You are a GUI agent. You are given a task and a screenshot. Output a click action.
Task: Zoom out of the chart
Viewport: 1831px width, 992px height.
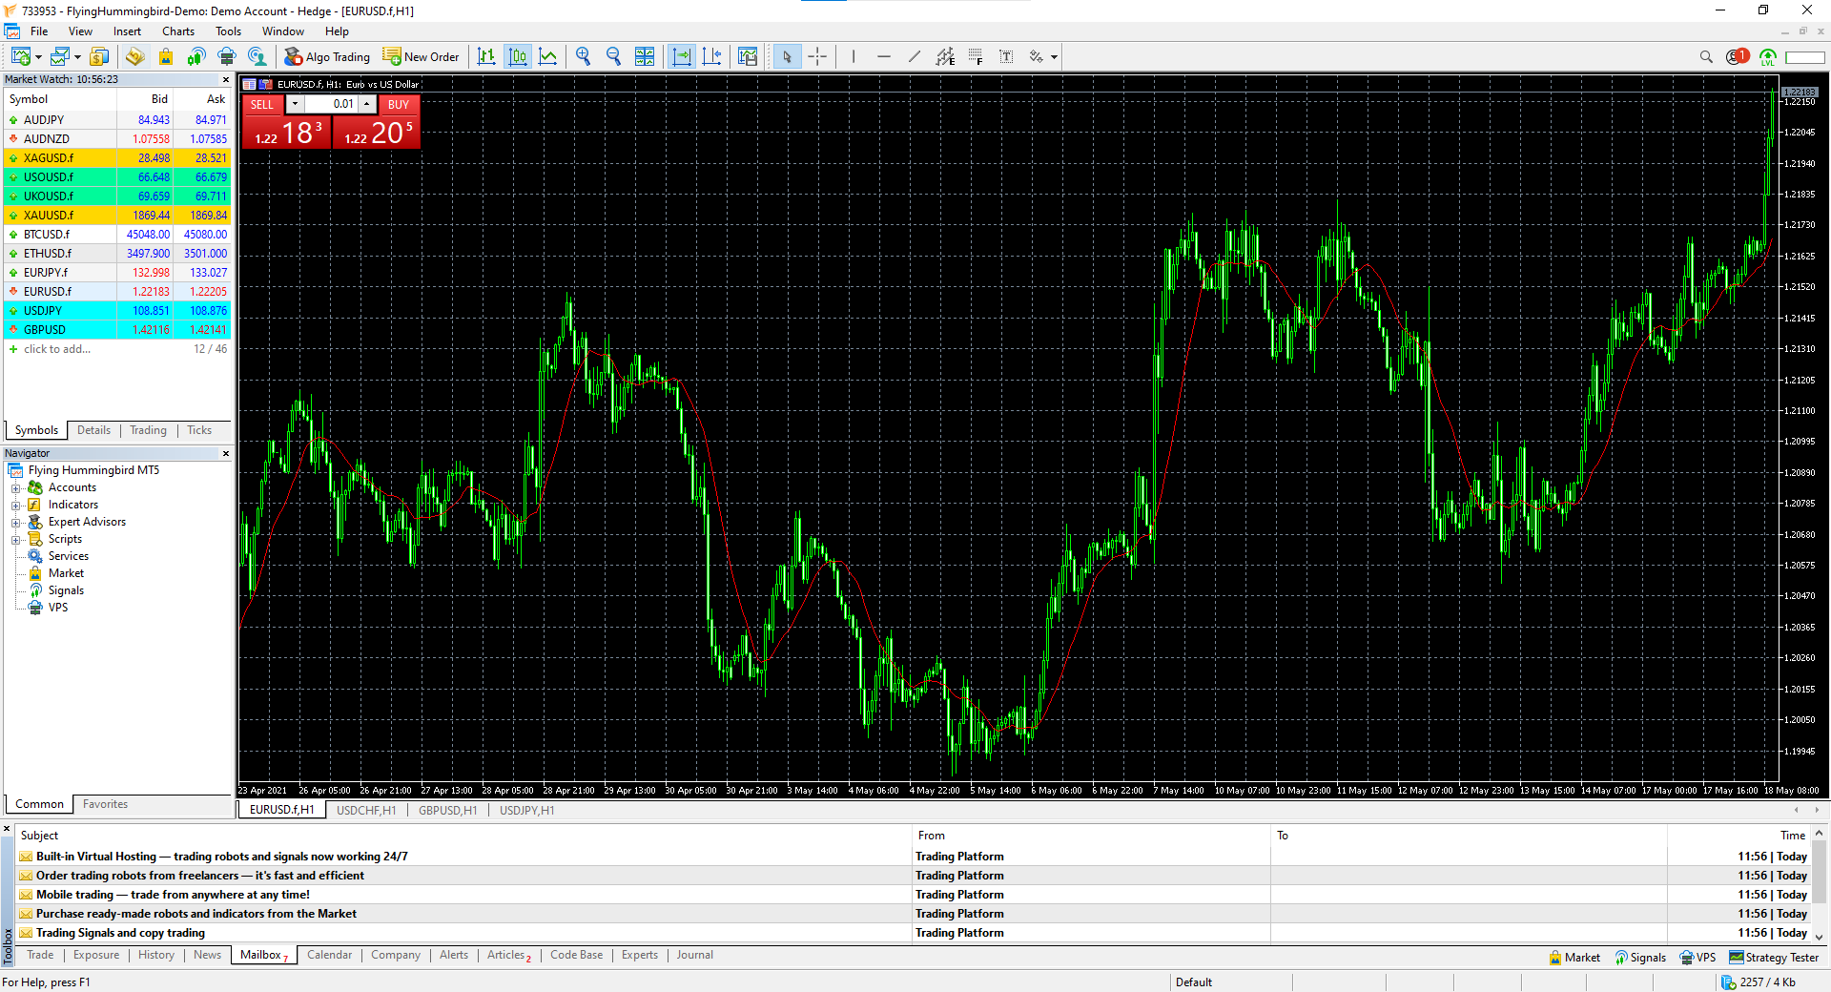614,57
